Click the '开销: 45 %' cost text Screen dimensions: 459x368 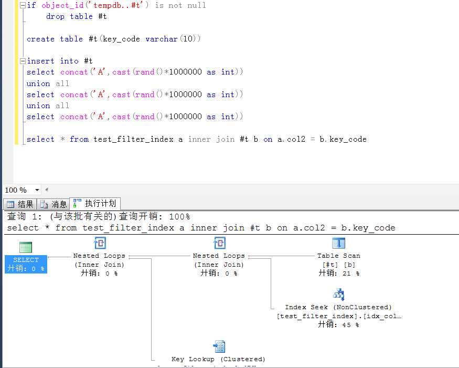tap(338, 325)
